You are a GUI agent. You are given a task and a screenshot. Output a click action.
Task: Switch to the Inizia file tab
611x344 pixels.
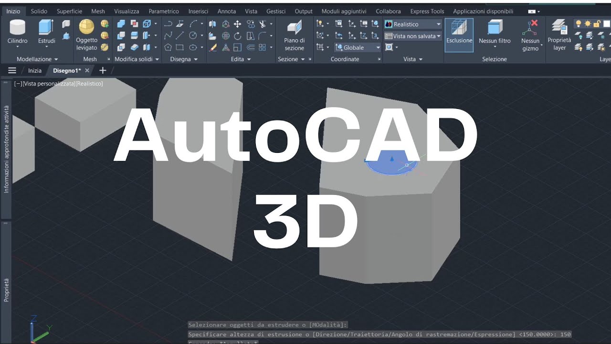pyautogui.click(x=35, y=70)
